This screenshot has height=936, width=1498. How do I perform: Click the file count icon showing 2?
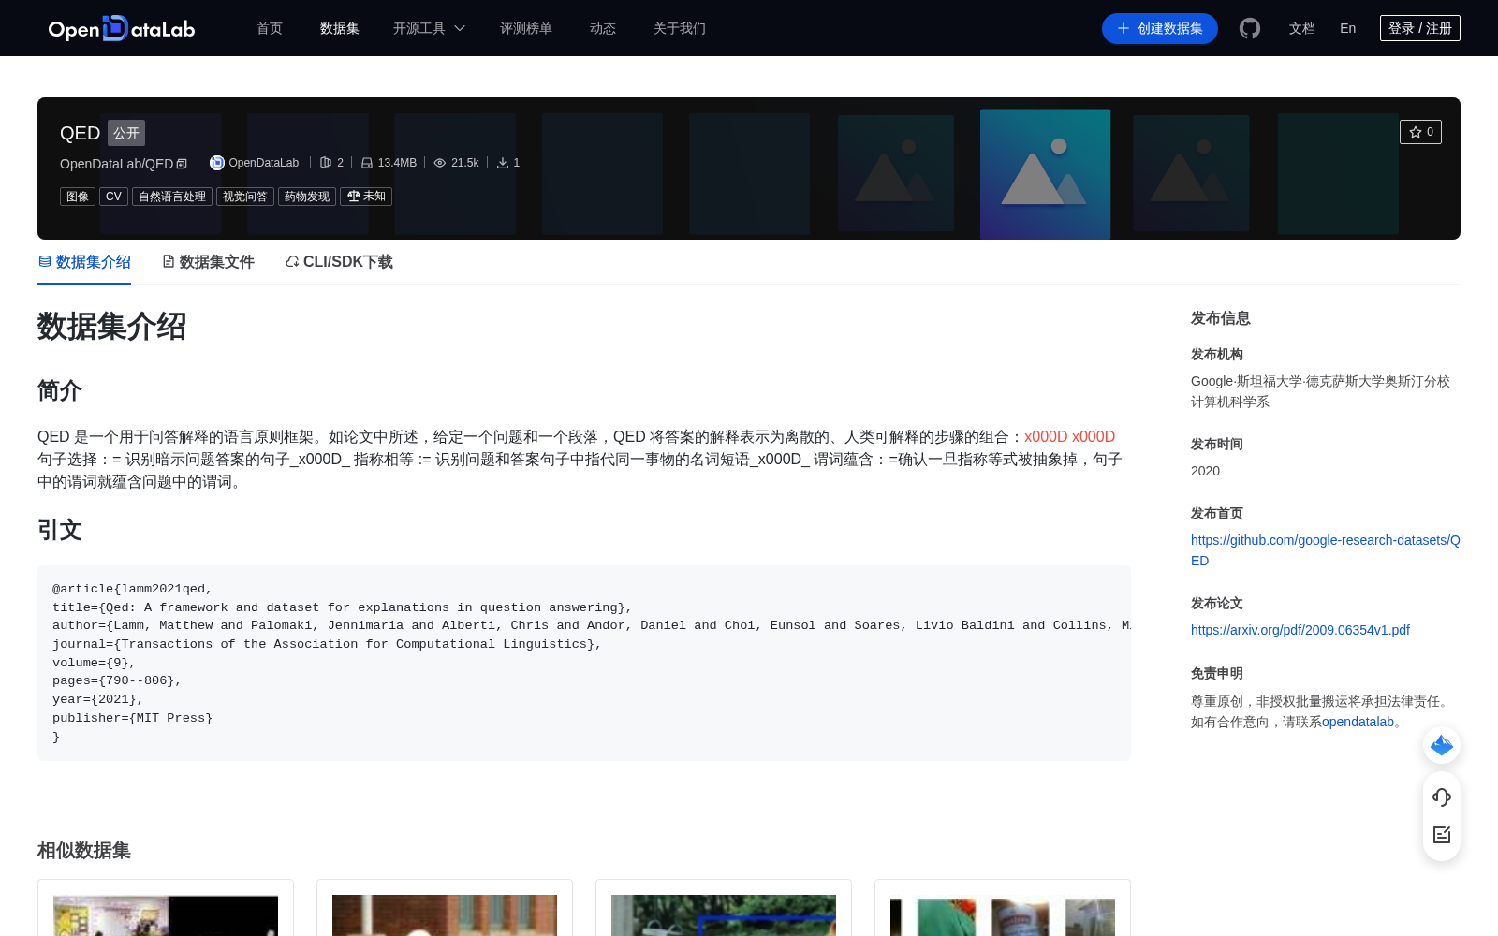coord(326,163)
